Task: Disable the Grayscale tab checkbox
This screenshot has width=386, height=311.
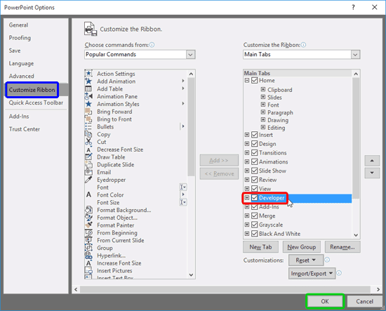Action: (255, 225)
